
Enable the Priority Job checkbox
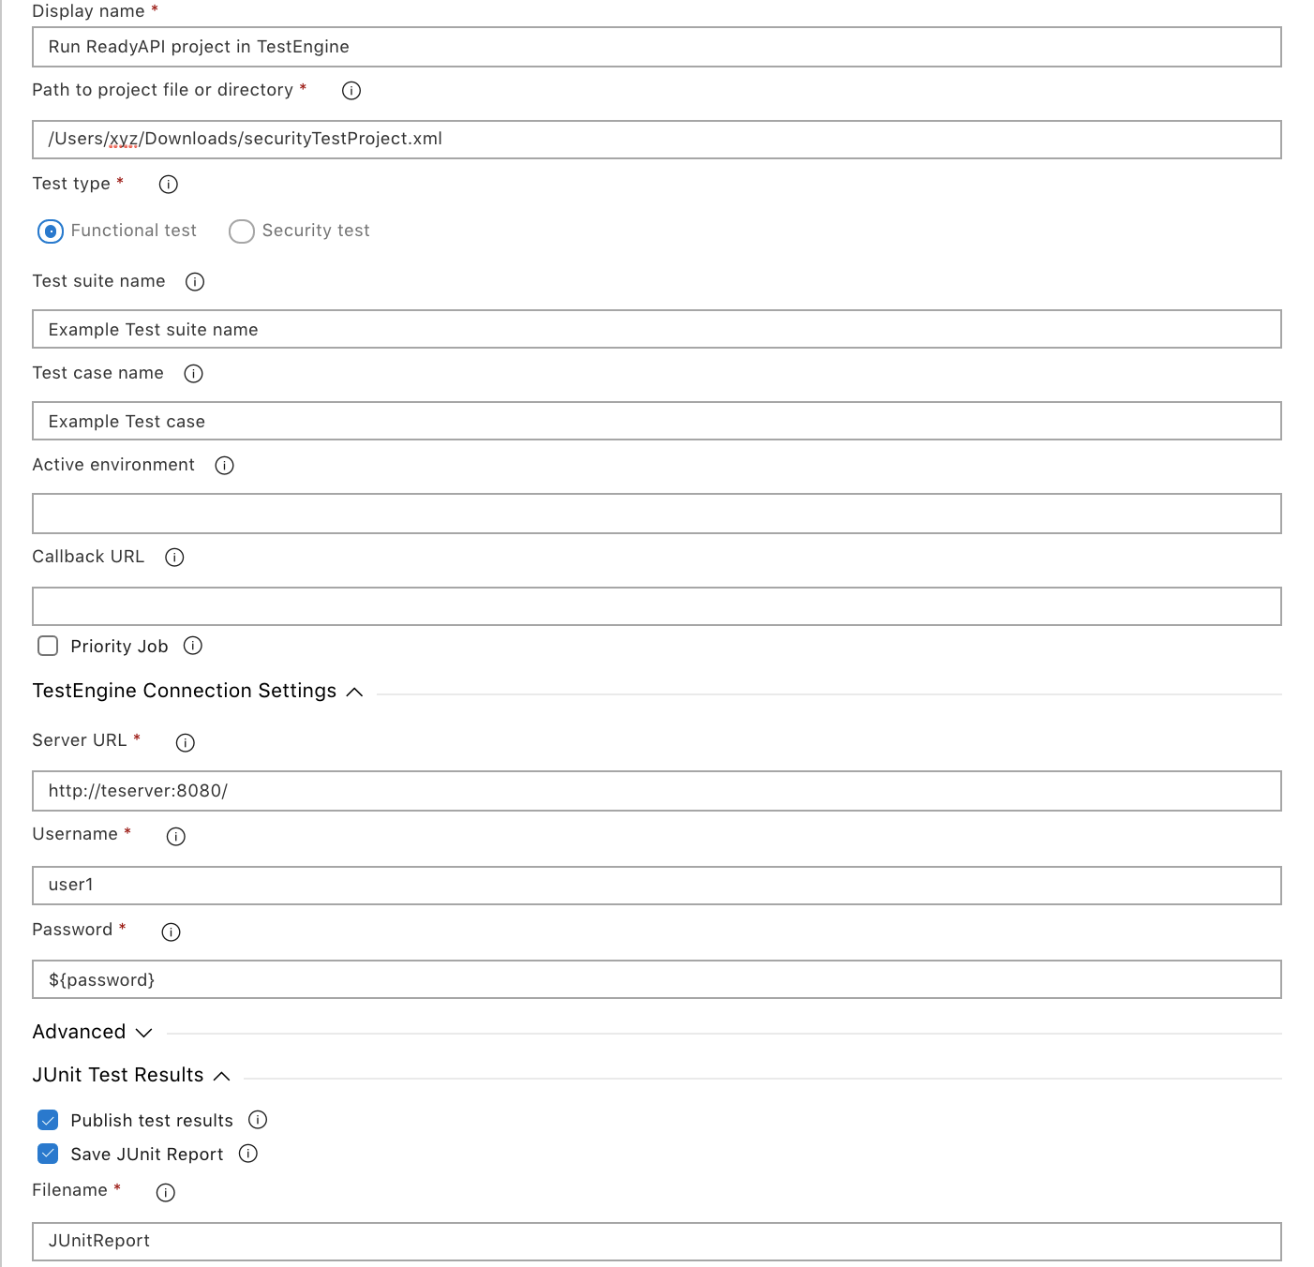pos(48,646)
